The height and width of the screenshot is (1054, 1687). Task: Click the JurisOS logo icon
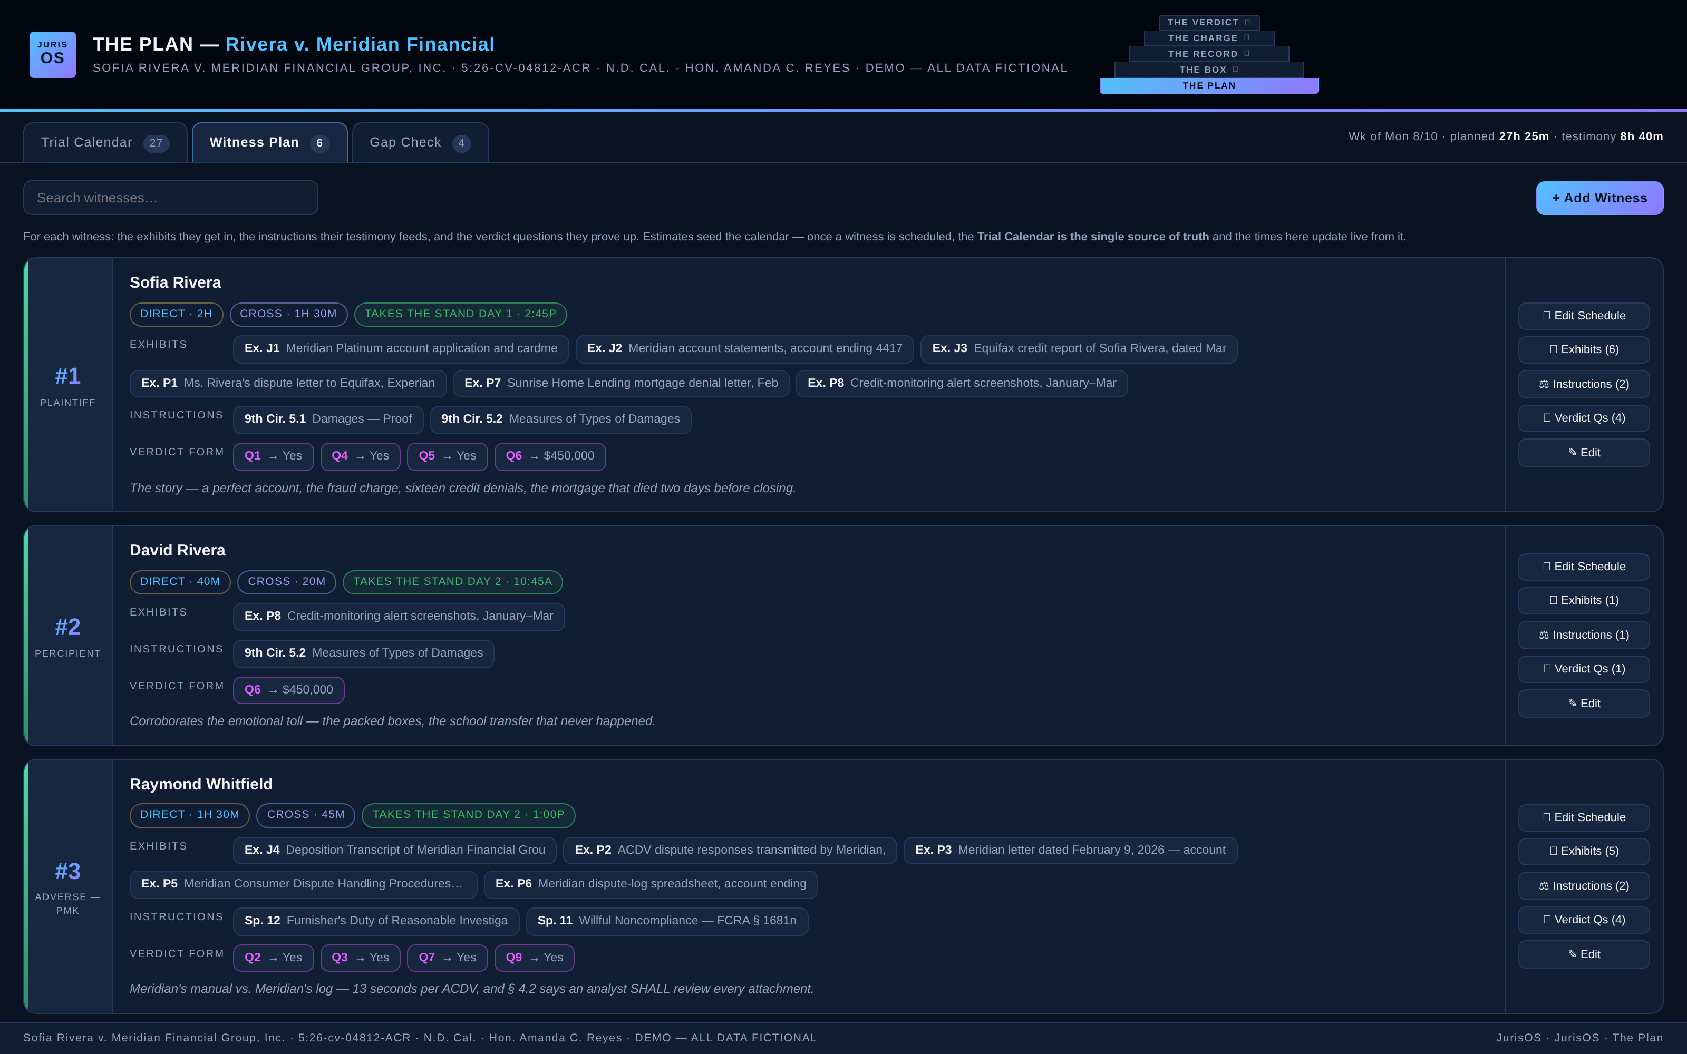click(x=52, y=54)
